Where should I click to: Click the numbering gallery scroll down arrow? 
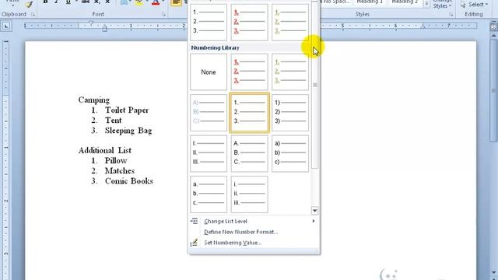[314, 211]
